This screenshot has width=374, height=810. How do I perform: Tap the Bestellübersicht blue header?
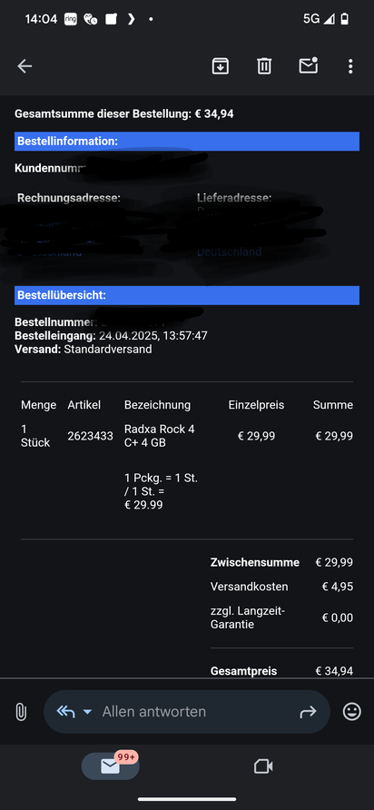187,295
